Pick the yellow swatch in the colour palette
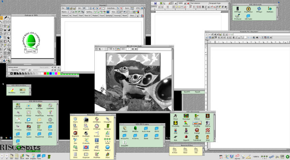This screenshot has height=160, width=290. [x=59, y=74]
